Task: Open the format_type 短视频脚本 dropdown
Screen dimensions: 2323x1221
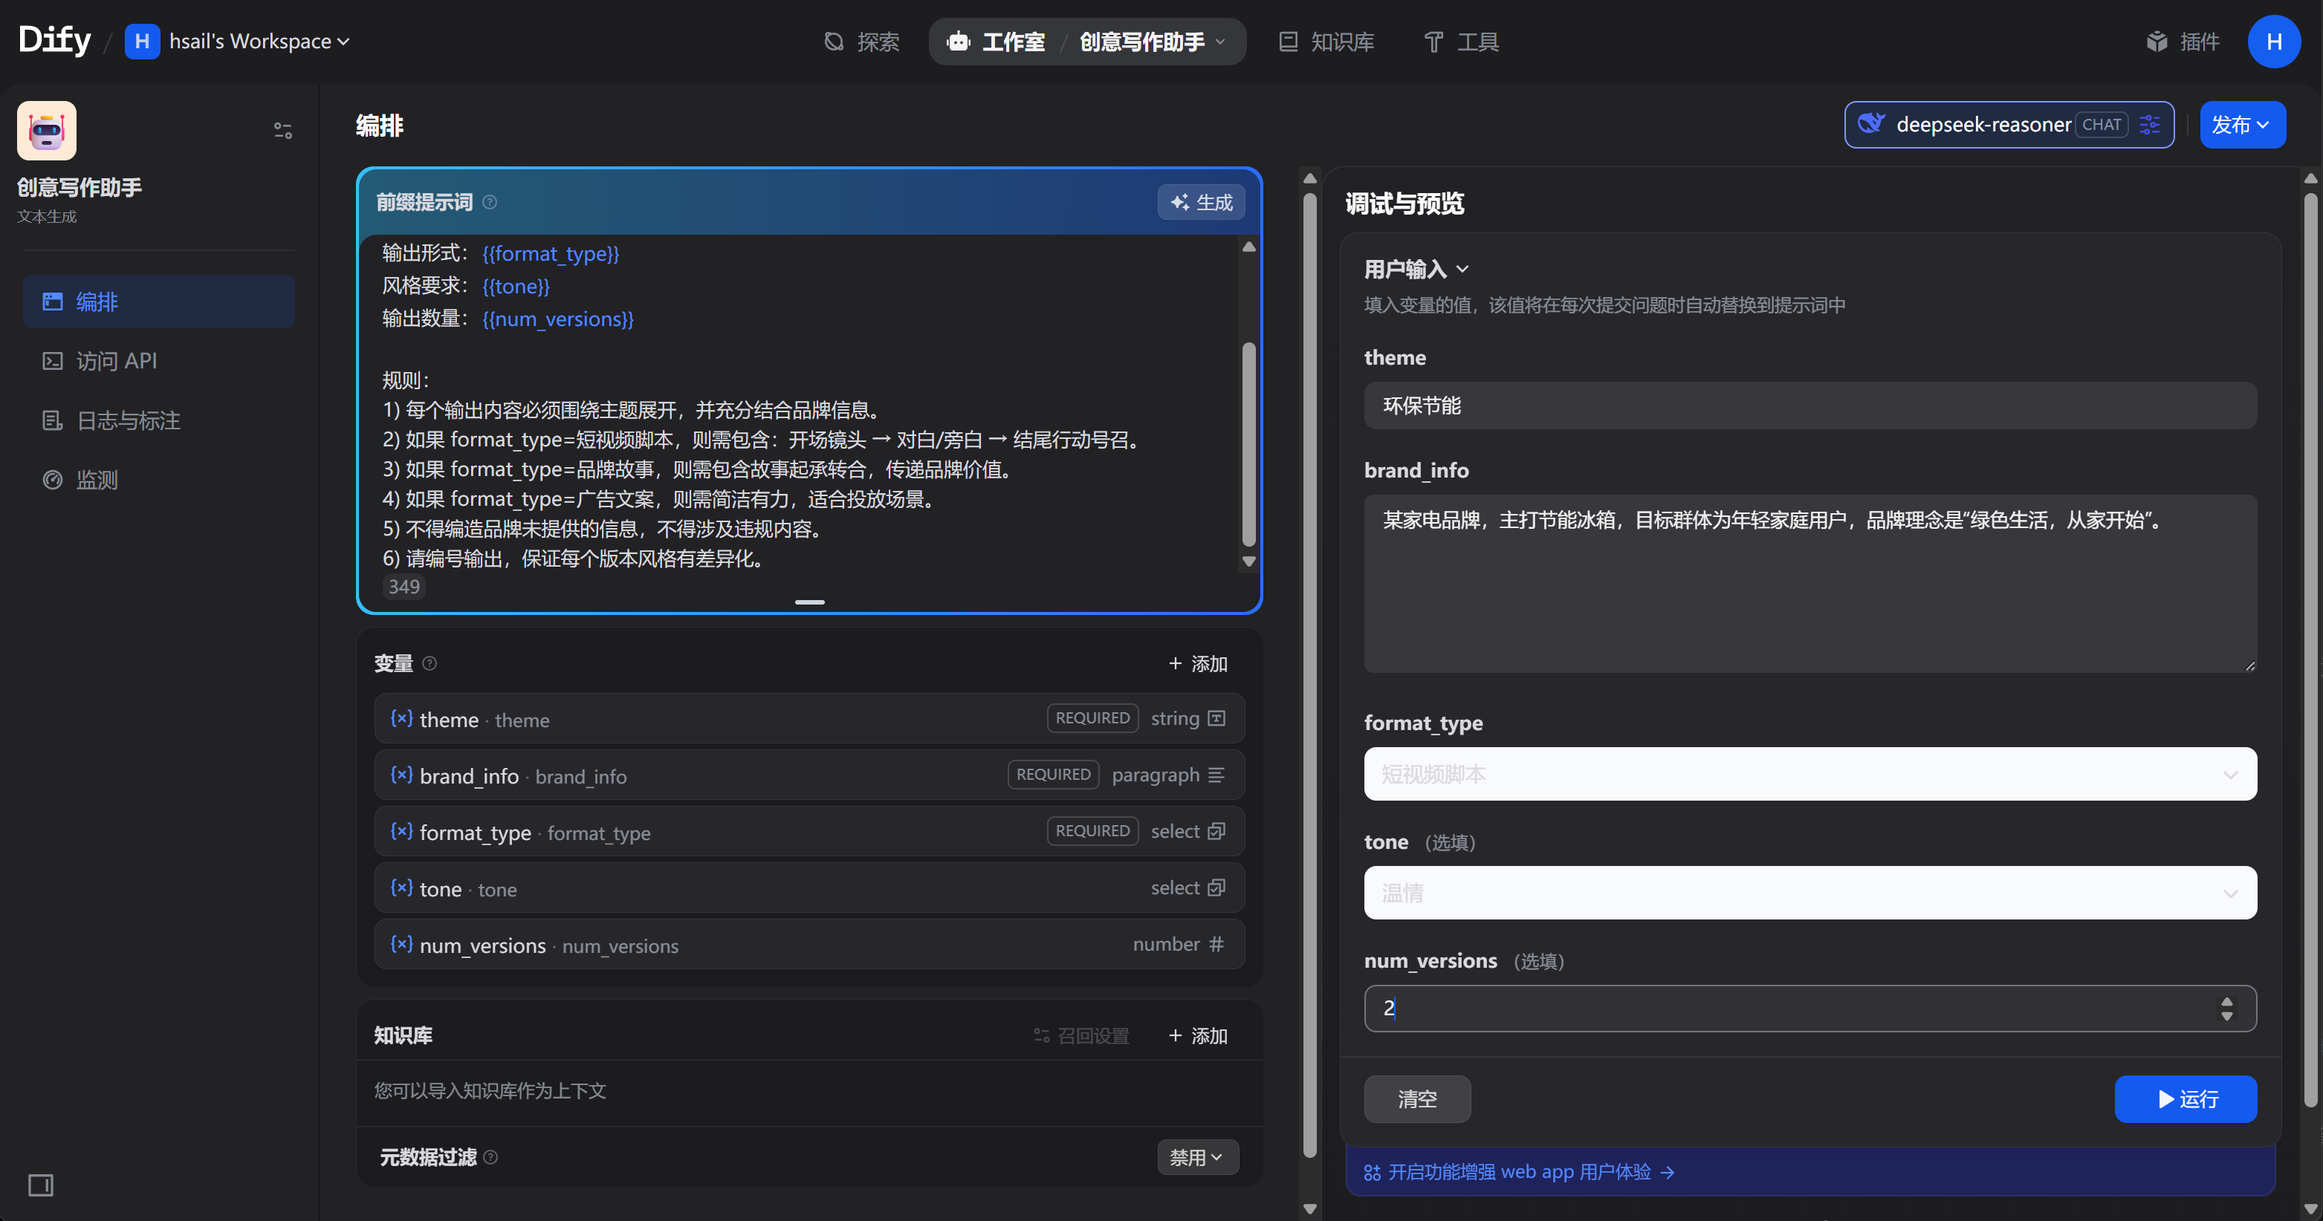Action: pyautogui.click(x=1810, y=774)
